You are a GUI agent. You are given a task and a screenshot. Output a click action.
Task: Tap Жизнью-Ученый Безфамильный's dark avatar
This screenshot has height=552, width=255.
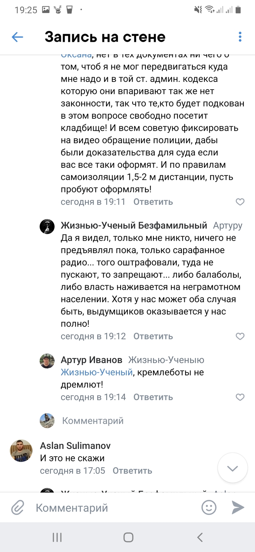(47, 226)
